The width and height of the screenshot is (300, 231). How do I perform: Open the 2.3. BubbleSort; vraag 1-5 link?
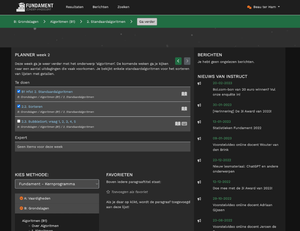48,122
